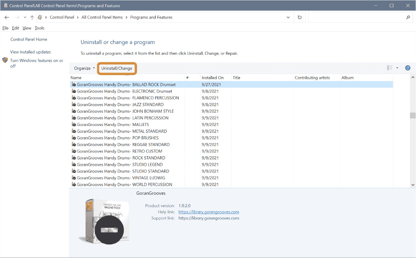
Task: Select LATIN PERCUSSION program icon
Action: click(x=74, y=118)
